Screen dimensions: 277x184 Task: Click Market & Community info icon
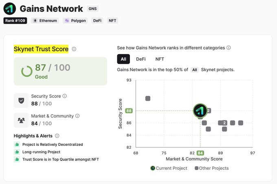(x=77, y=116)
